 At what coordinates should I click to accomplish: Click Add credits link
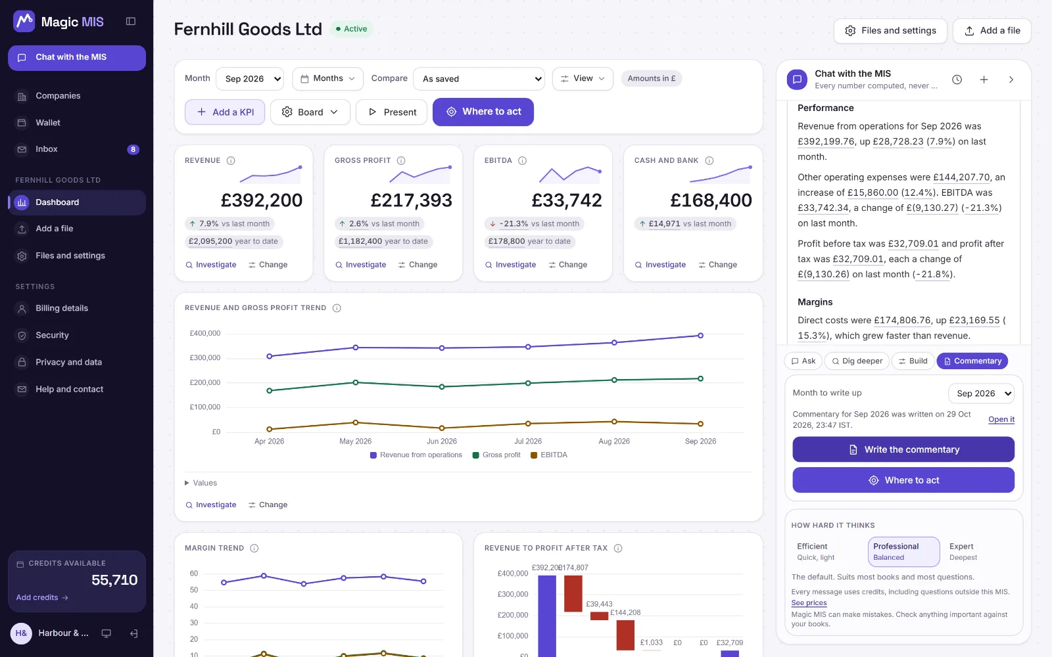(42, 598)
